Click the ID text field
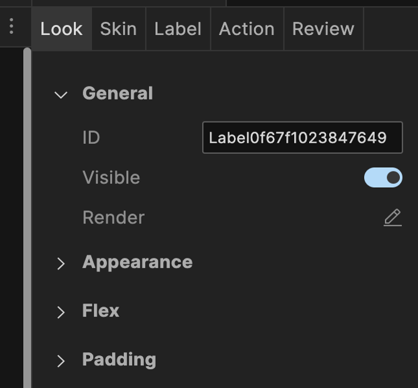 [302, 138]
